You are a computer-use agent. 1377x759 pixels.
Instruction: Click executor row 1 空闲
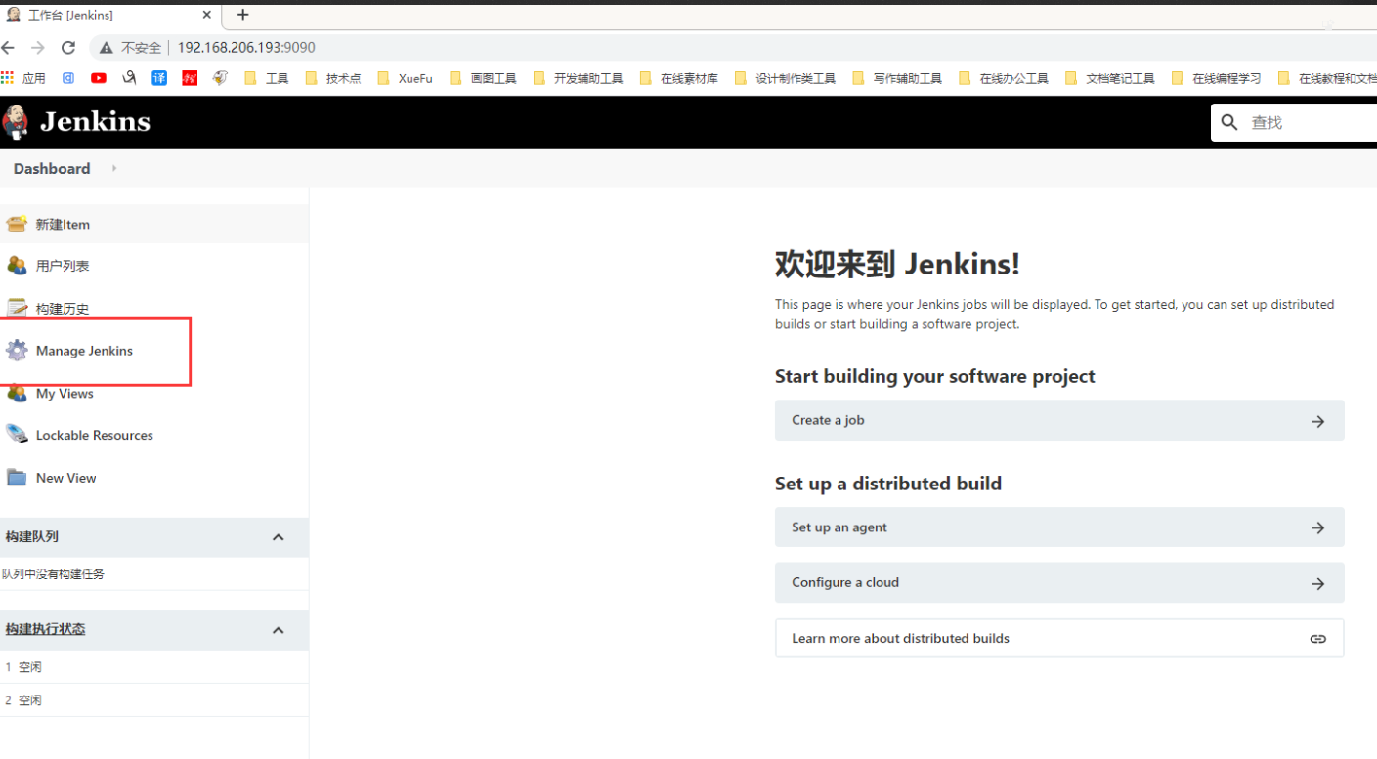point(154,667)
